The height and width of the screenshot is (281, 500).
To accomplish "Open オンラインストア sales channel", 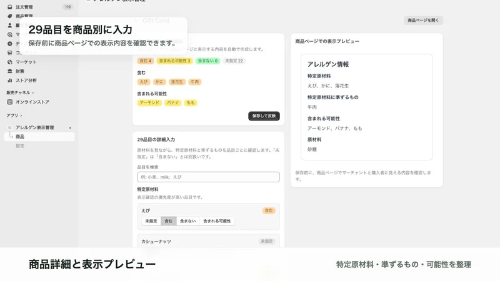I will coord(32,102).
